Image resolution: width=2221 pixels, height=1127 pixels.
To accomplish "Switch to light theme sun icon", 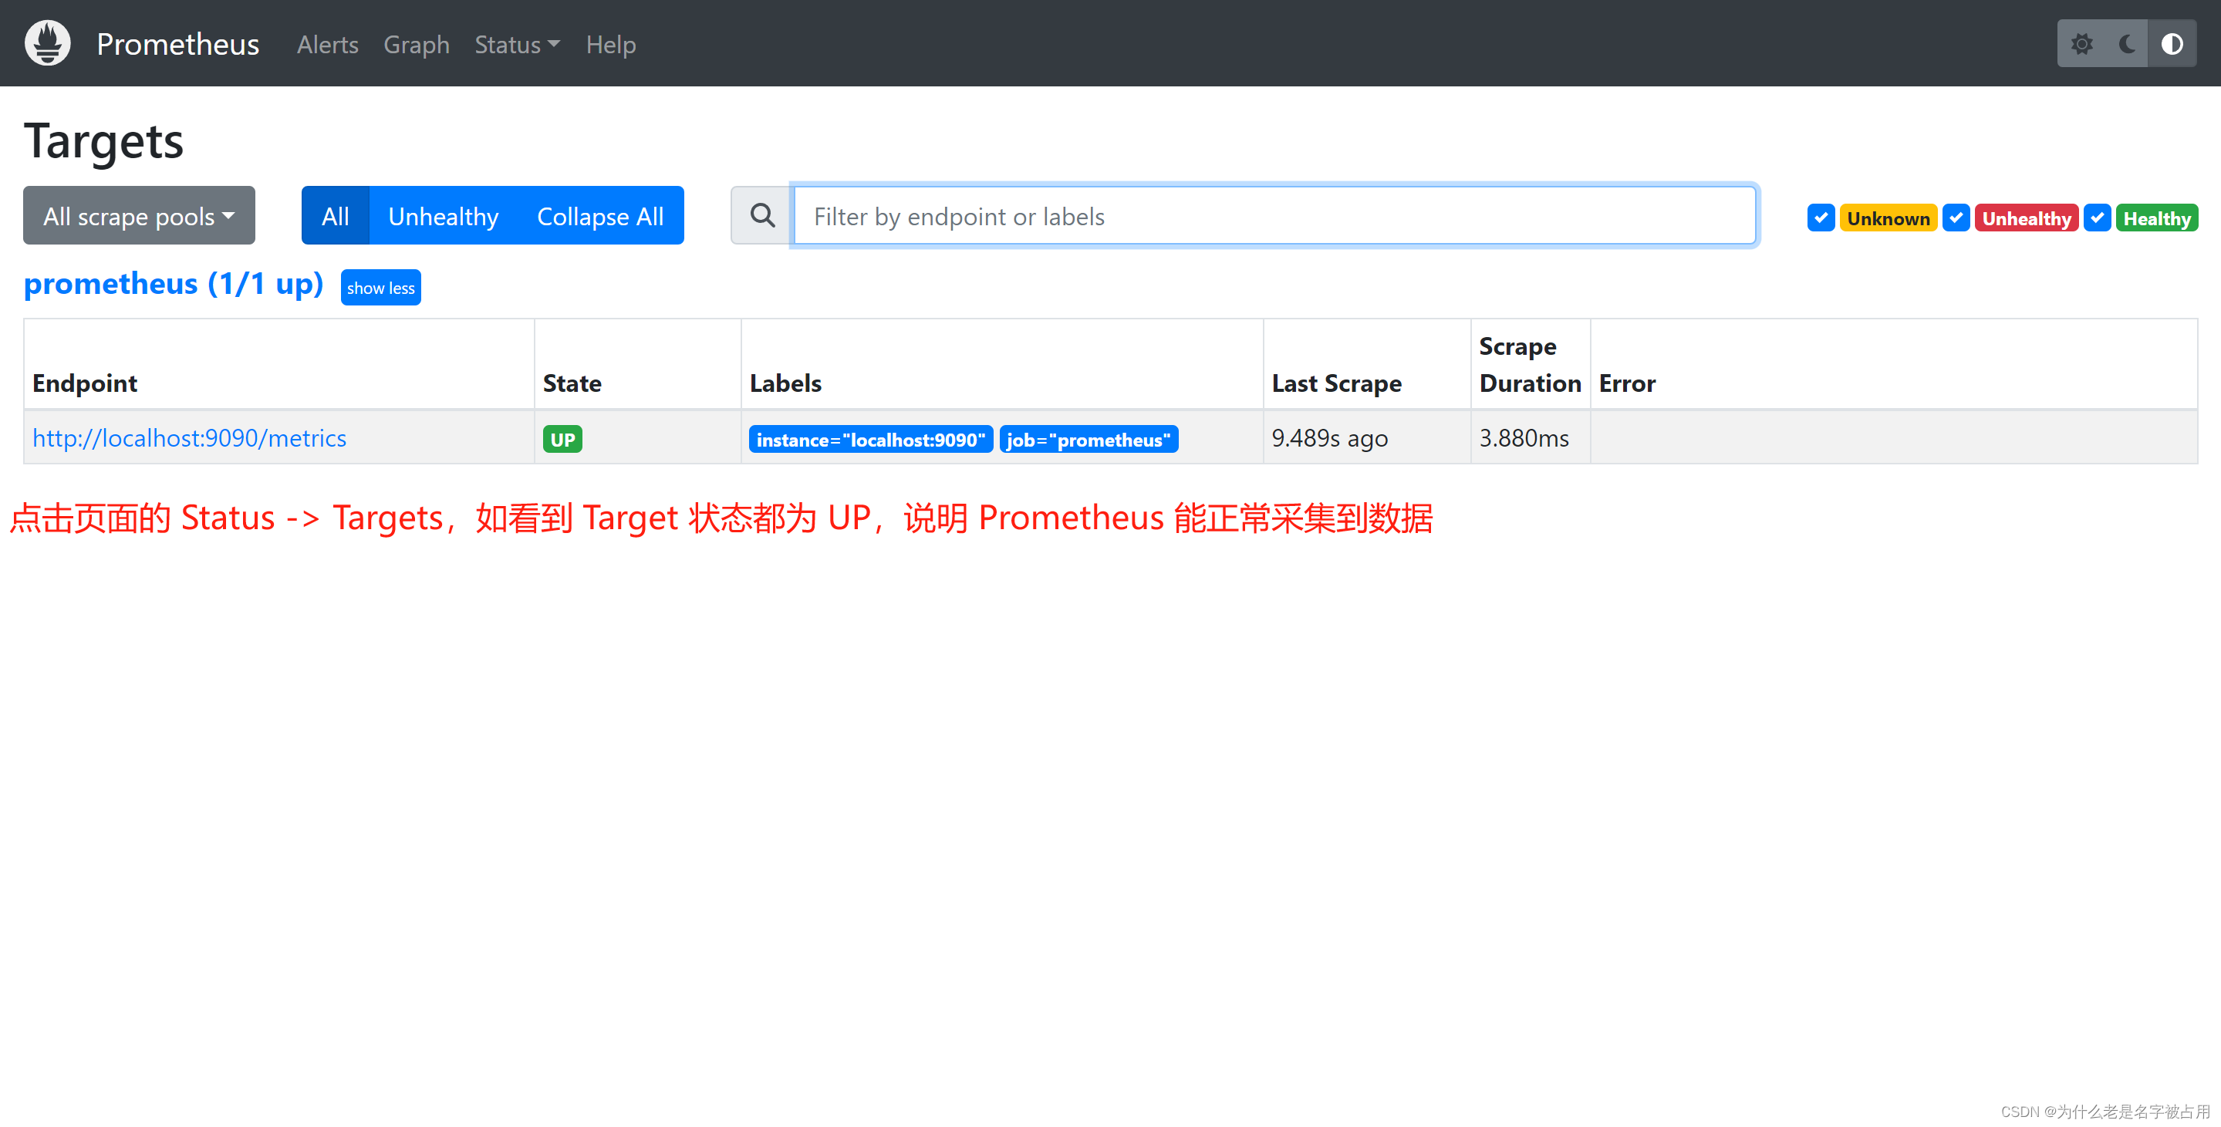I will (x=2081, y=44).
